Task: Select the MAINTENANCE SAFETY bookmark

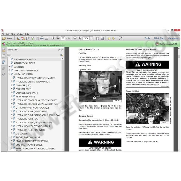Action: click(25, 59)
